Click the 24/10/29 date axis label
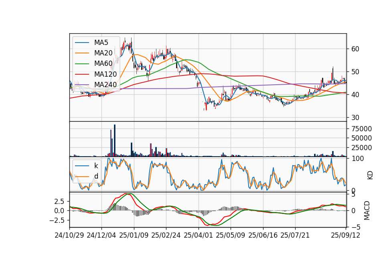385x277 pixels. click(x=69, y=235)
